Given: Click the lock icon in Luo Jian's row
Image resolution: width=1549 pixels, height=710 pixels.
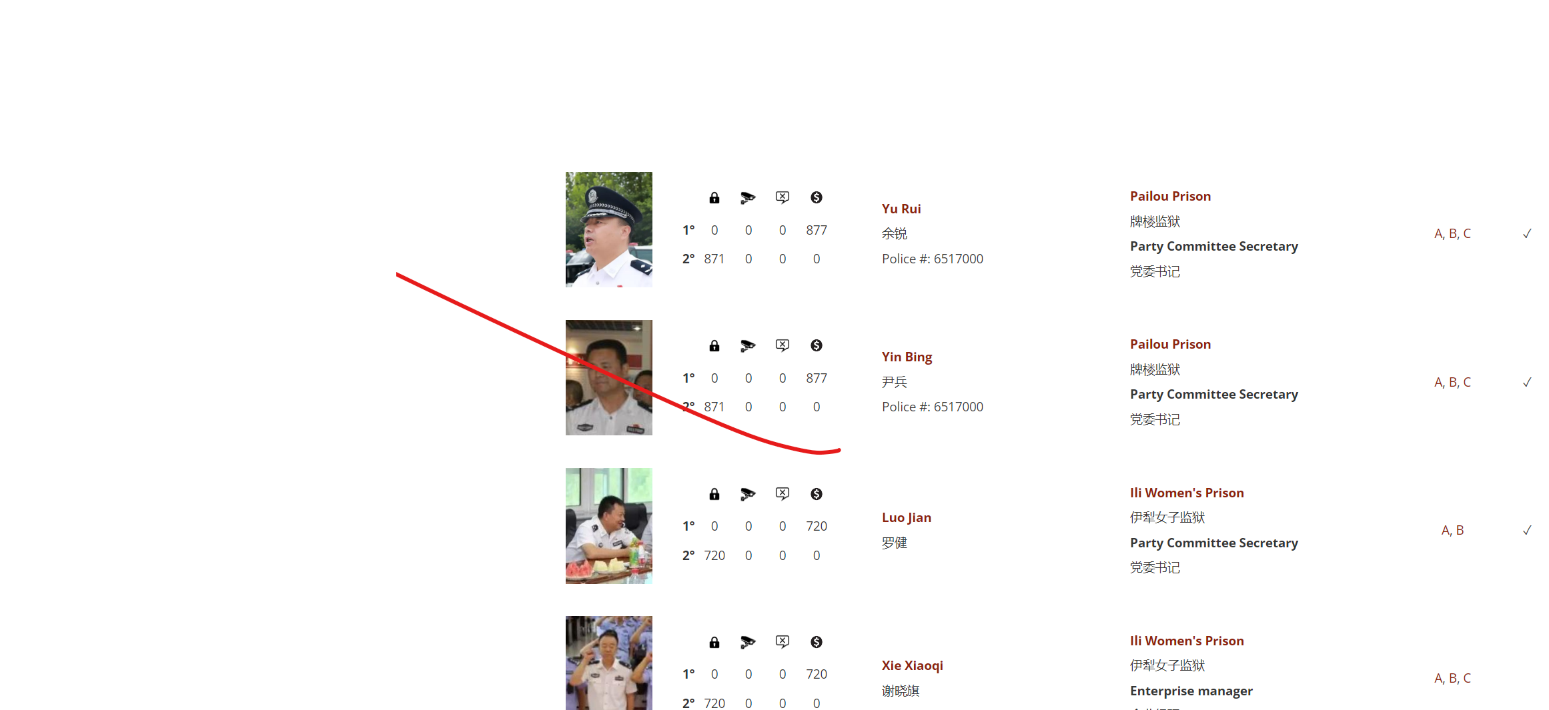Looking at the screenshot, I should point(714,494).
